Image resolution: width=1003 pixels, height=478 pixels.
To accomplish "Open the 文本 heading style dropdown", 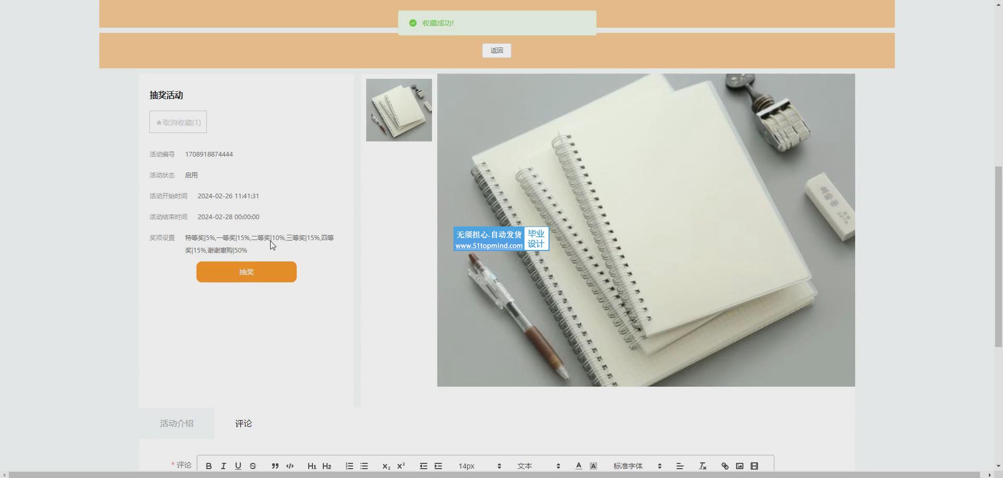I will click(539, 466).
